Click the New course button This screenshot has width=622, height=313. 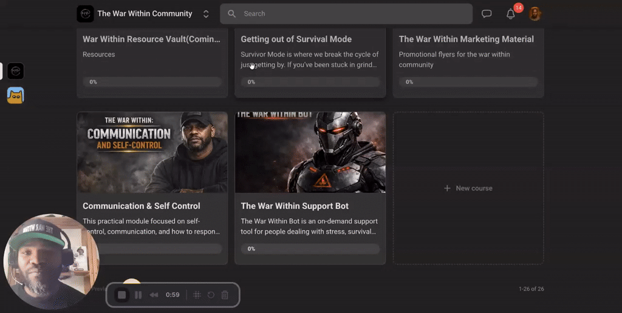point(468,188)
